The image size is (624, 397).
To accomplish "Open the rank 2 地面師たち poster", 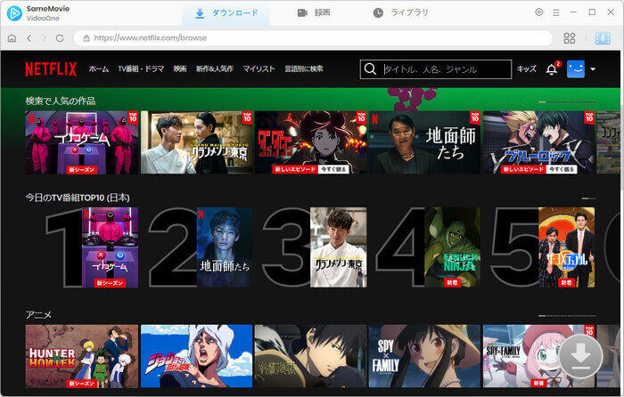I will tap(225, 247).
